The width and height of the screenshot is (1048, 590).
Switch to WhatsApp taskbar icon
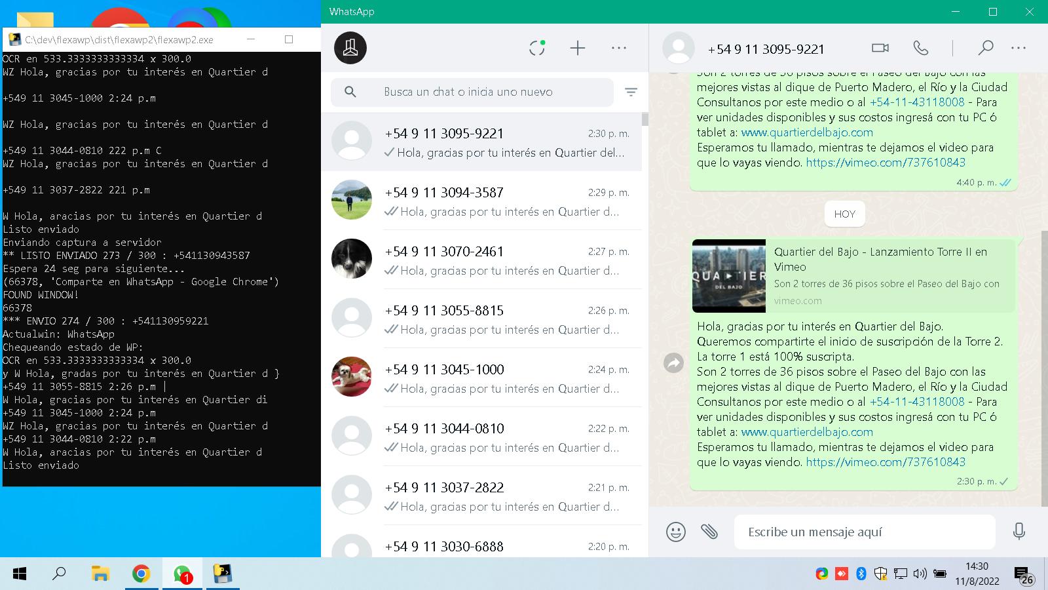182,574
